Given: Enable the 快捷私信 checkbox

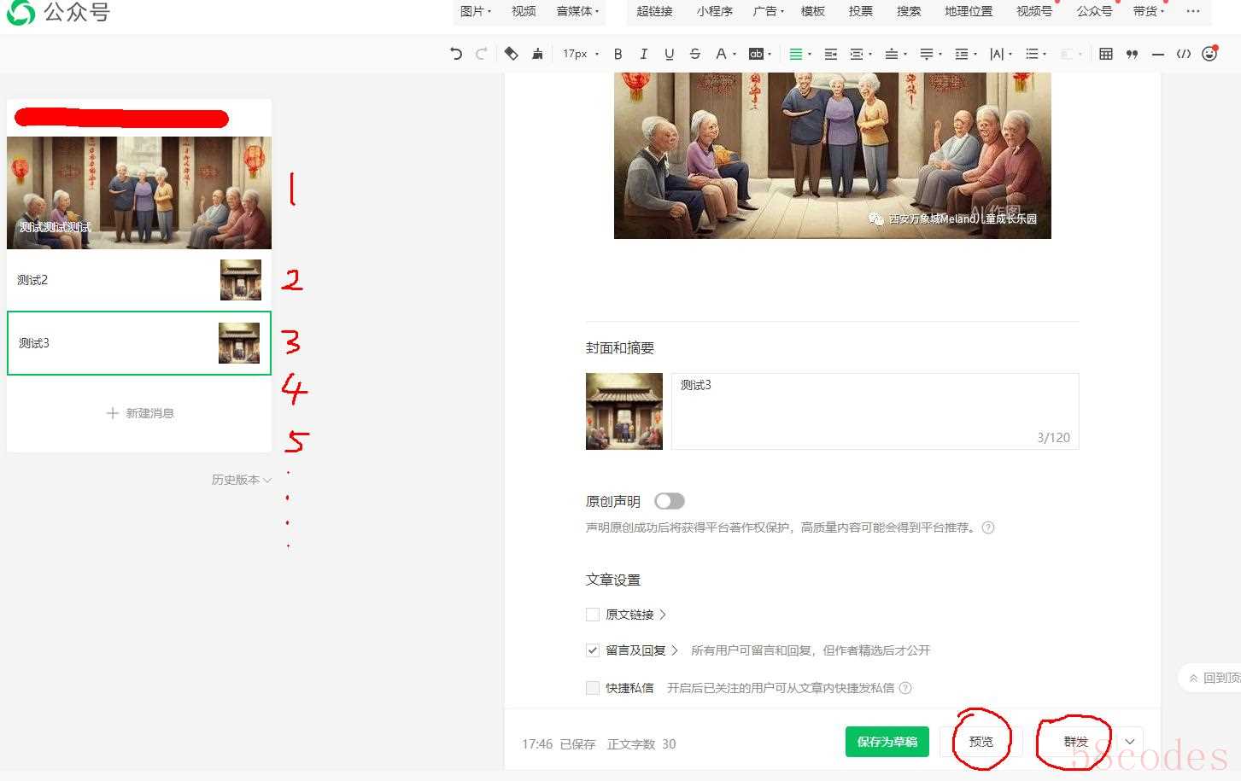Looking at the screenshot, I should point(593,688).
